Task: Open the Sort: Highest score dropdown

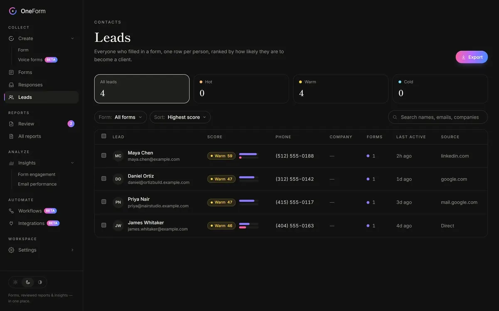Action: (180, 117)
